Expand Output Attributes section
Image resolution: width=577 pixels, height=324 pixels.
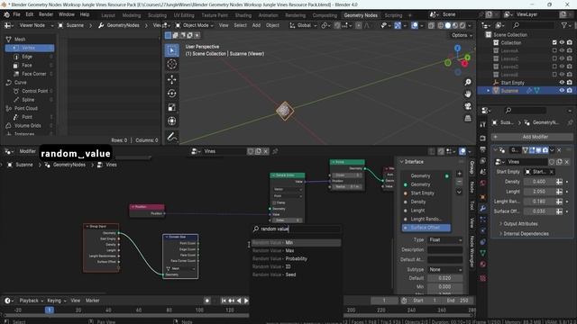[x=519, y=224]
